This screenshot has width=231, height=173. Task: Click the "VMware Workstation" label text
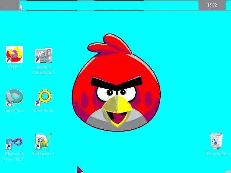[x=43, y=70]
